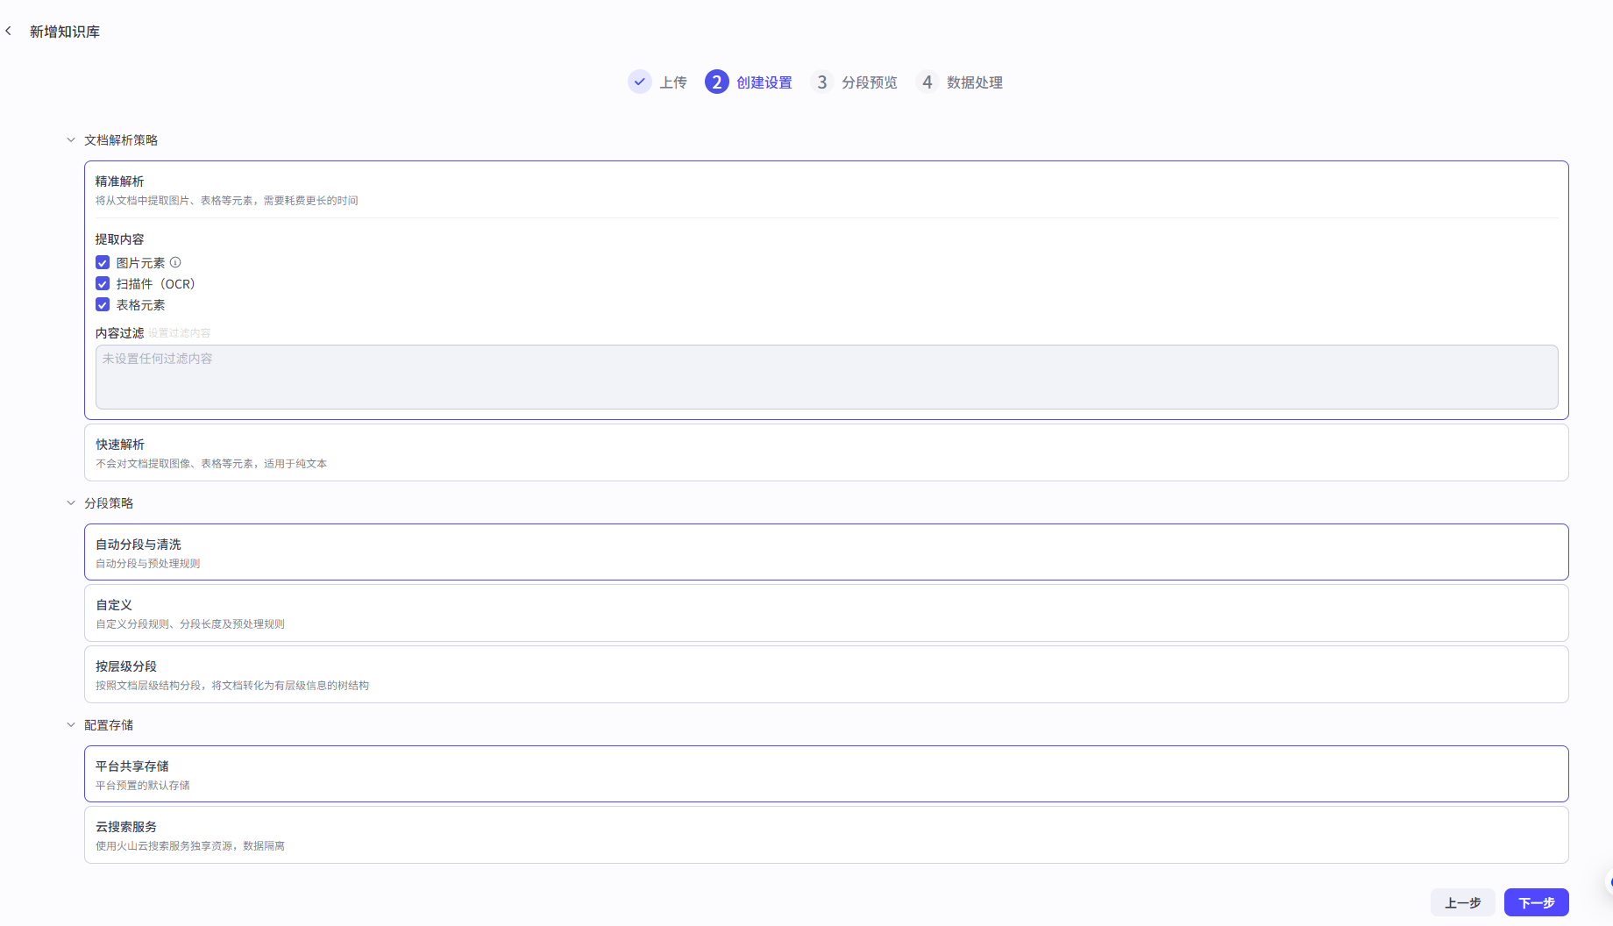The height and width of the screenshot is (926, 1613).
Task: Go to the 分段预览 step label
Action: tap(870, 82)
